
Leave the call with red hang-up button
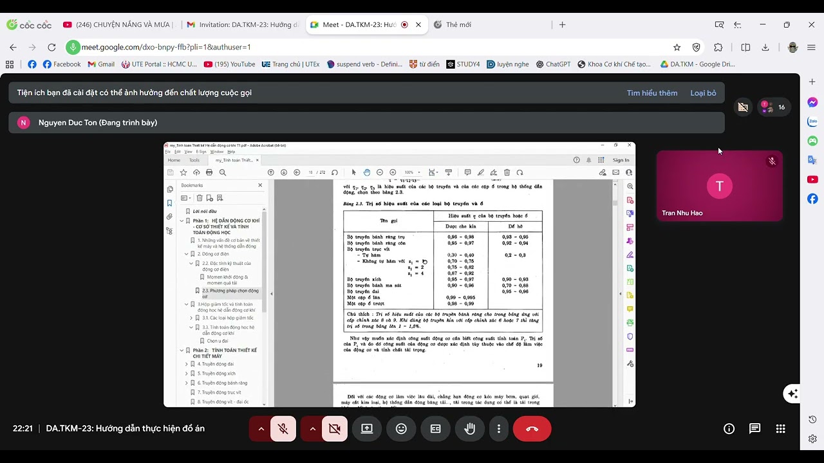point(532,429)
